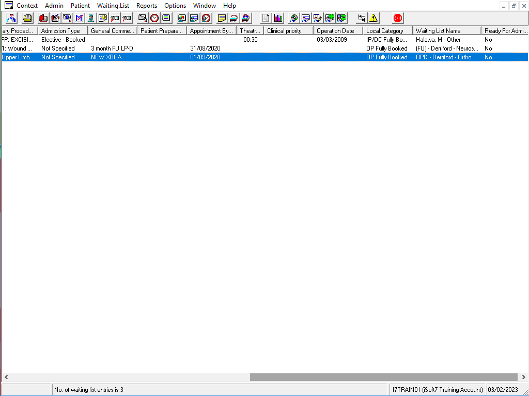
Task: Click the plain red book toolbar icon
Action: click(x=43, y=18)
